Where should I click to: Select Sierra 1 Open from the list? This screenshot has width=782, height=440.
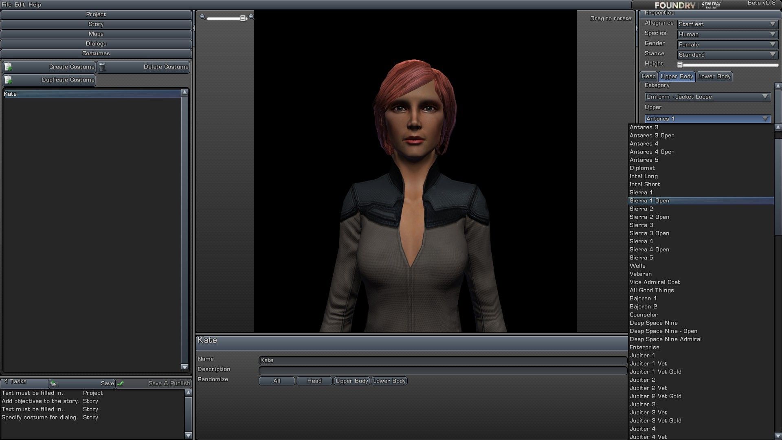[x=701, y=201]
